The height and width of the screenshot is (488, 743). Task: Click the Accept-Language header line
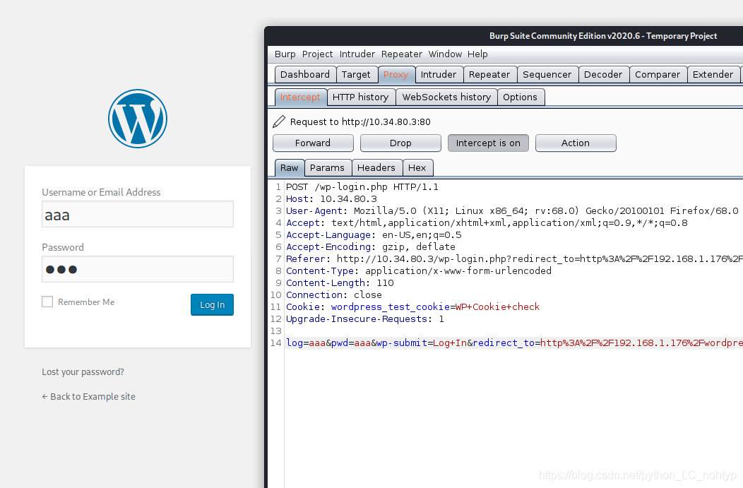[x=374, y=235]
